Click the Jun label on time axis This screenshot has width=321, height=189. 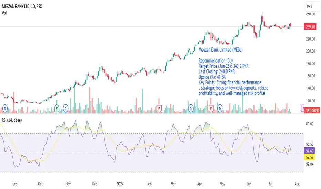(x=249, y=184)
